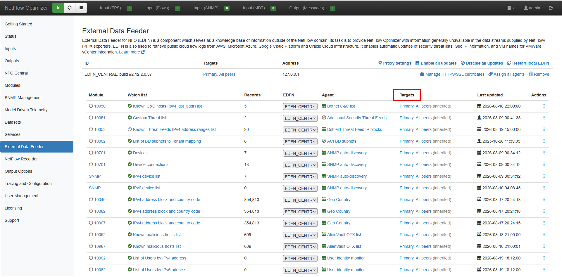Click ACI BD subnets agent icon
This screenshot has width=562, height=277.
324,141
